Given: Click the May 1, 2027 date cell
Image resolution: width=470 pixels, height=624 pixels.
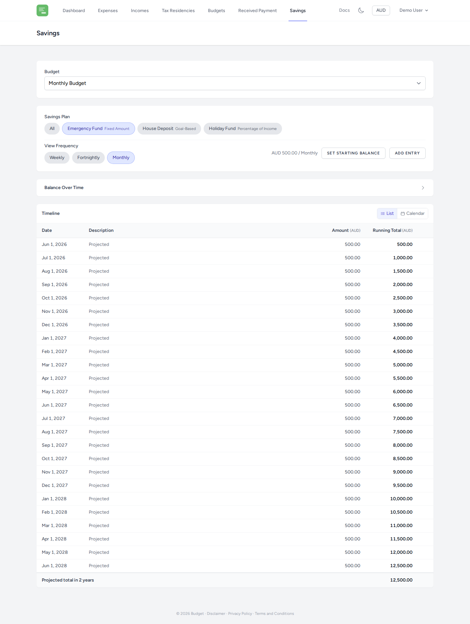Looking at the screenshot, I should click(55, 392).
